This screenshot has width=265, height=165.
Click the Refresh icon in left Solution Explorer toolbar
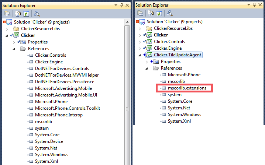click(x=26, y=13)
